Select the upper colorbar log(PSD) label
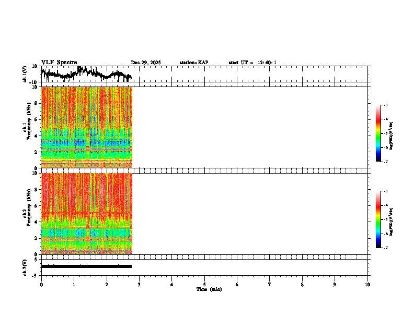414x319 pixels. click(391, 136)
